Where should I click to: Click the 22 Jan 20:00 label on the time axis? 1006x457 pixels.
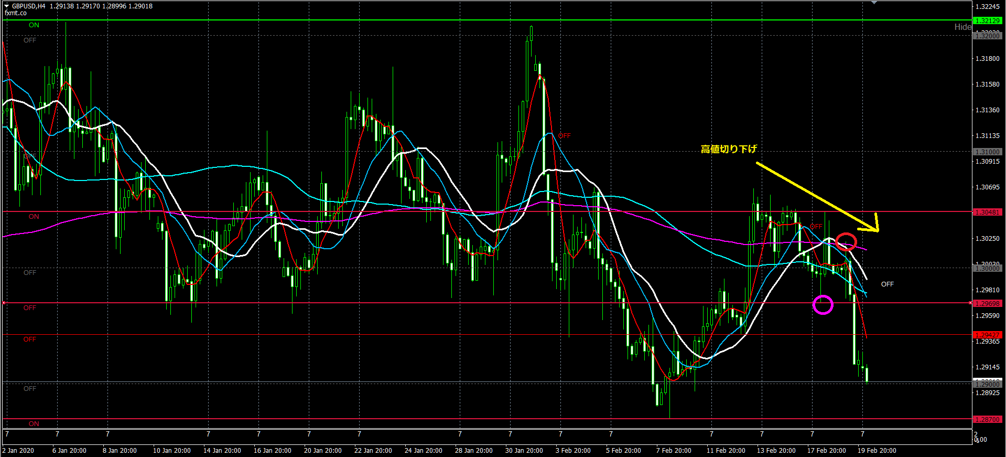click(373, 451)
